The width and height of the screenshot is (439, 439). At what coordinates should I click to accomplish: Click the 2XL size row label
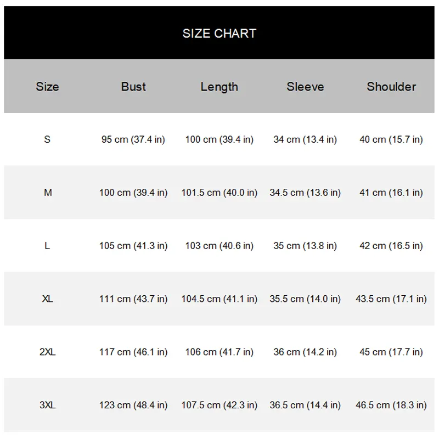[x=47, y=352]
